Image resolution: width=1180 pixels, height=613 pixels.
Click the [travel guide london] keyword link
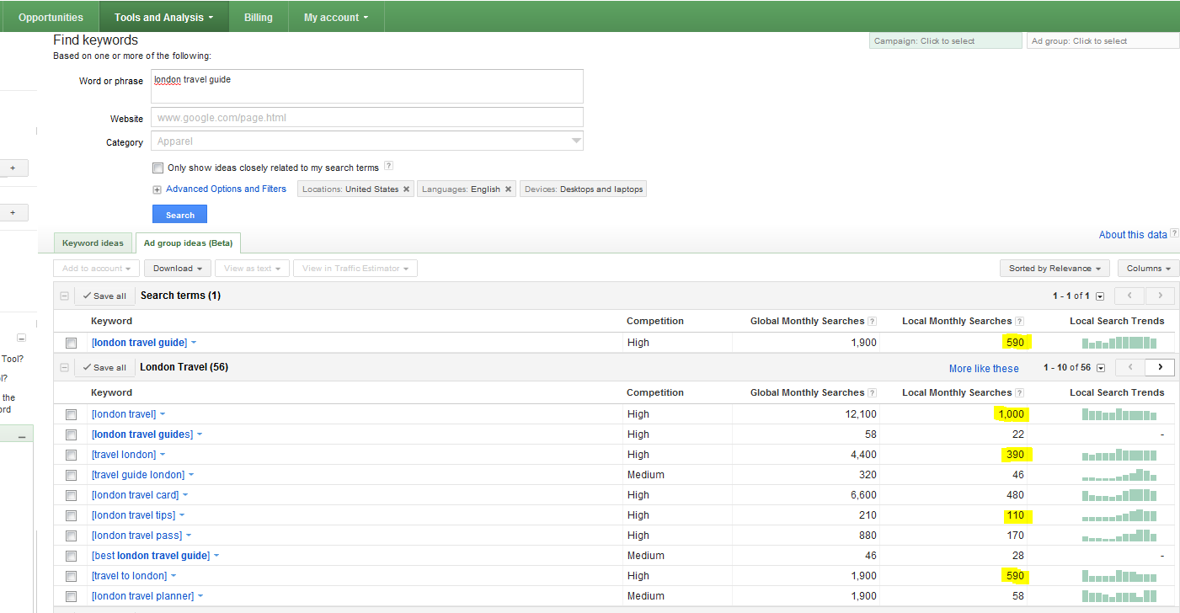pos(138,475)
